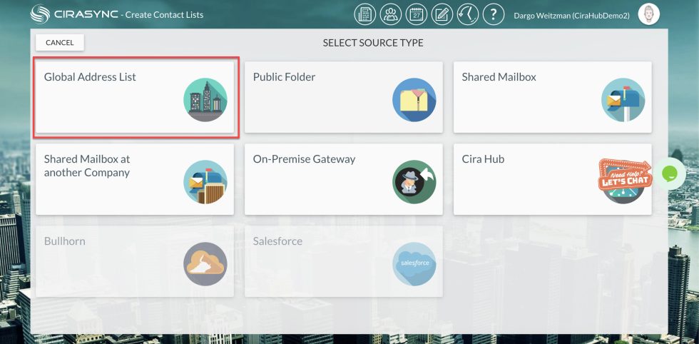Pick Shared Mailbox at another Company

(135, 179)
